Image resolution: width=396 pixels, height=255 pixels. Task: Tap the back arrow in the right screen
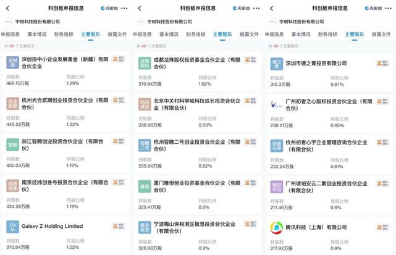[272, 8]
